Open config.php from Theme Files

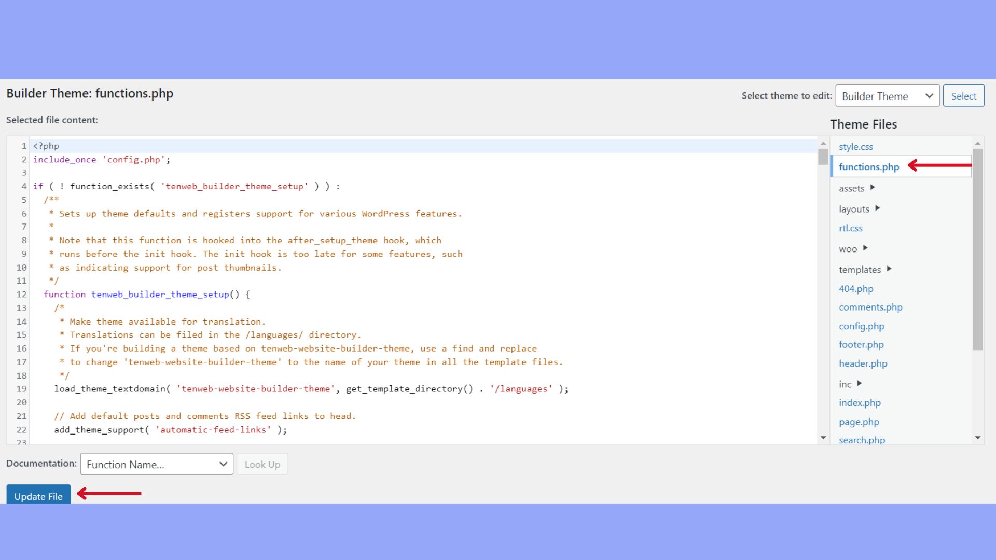[x=861, y=326]
